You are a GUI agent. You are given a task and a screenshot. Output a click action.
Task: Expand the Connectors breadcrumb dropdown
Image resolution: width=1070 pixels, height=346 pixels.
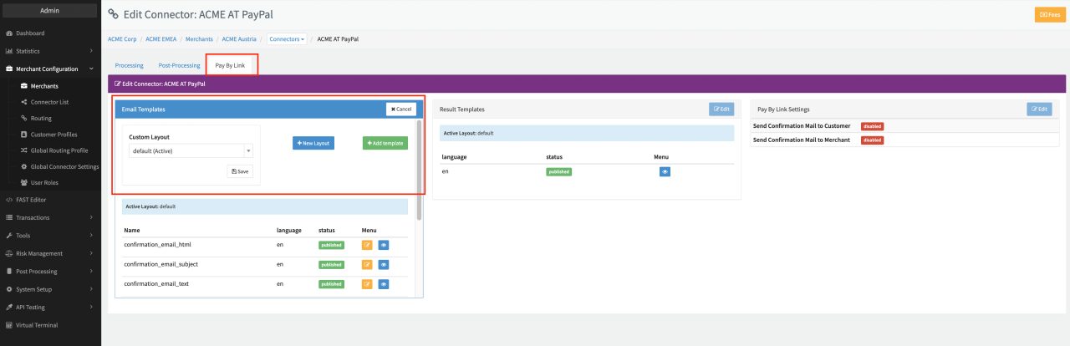pos(287,39)
